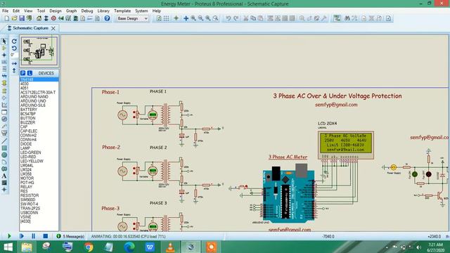Screen dimensions: 450x253
Task: Click the overview thumbnail of the schematic
Action: pos(39,51)
